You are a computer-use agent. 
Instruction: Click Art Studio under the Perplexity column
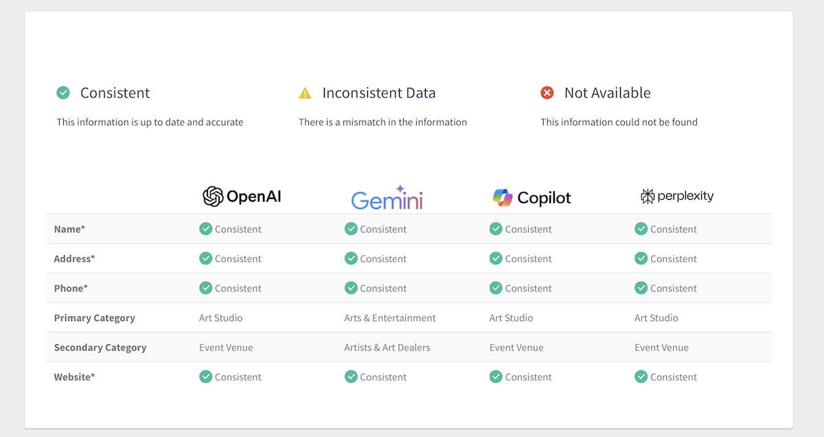click(656, 318)
